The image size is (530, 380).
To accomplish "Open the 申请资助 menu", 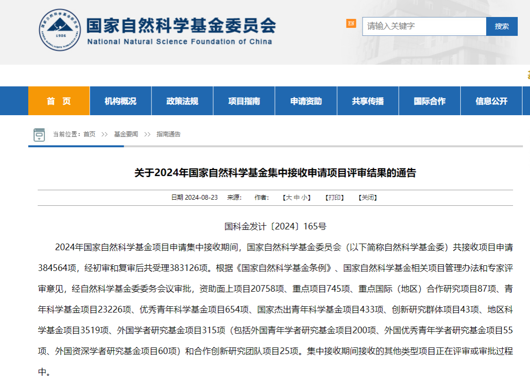I will [x=306, y=101].
